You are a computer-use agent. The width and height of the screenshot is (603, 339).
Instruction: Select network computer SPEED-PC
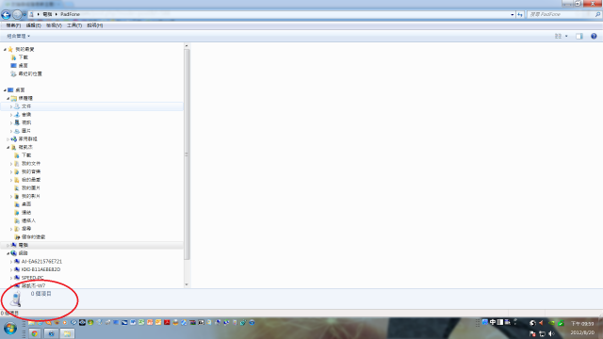click(x=32, y=278)
